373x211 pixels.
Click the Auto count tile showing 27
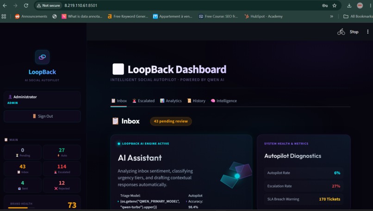62,152
